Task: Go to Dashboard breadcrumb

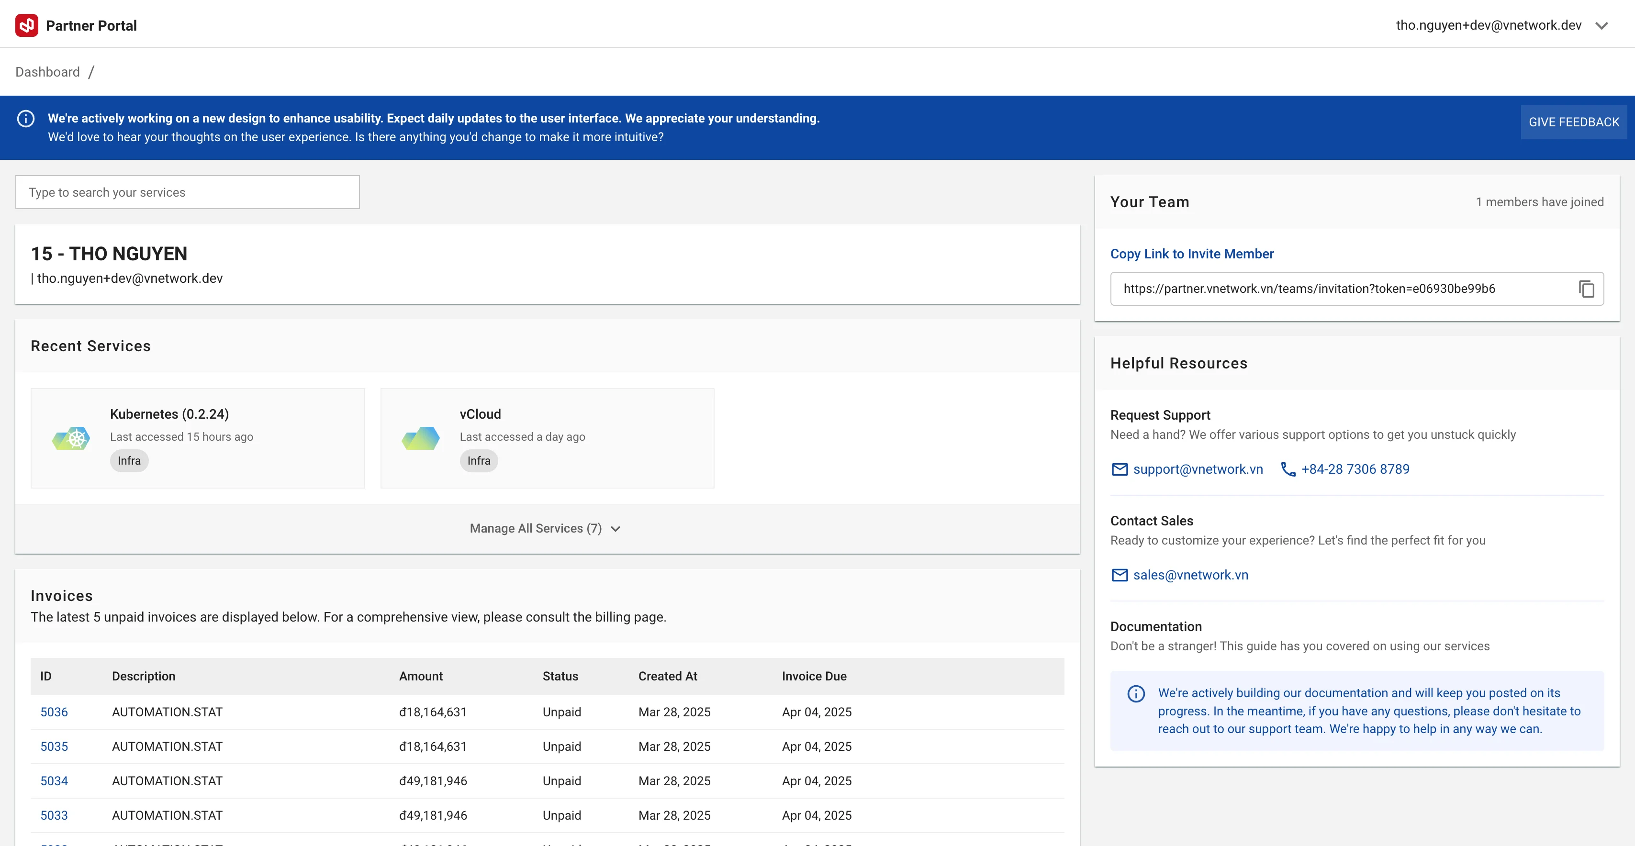Action: [x=47, y=72]
